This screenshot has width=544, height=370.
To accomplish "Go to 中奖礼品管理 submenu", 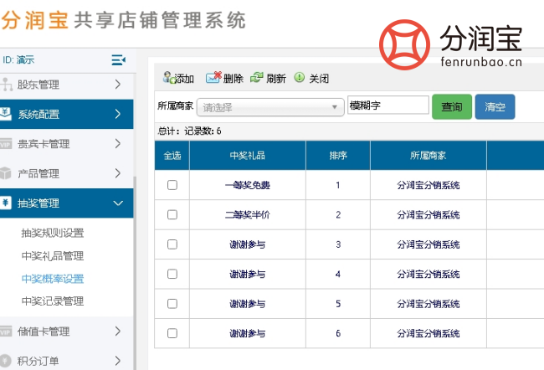I will click(53, 256).
